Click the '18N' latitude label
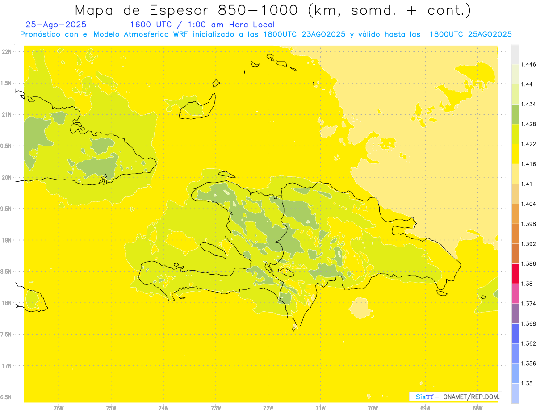Viewport: 536px width, 414px height. pos(8,303)
